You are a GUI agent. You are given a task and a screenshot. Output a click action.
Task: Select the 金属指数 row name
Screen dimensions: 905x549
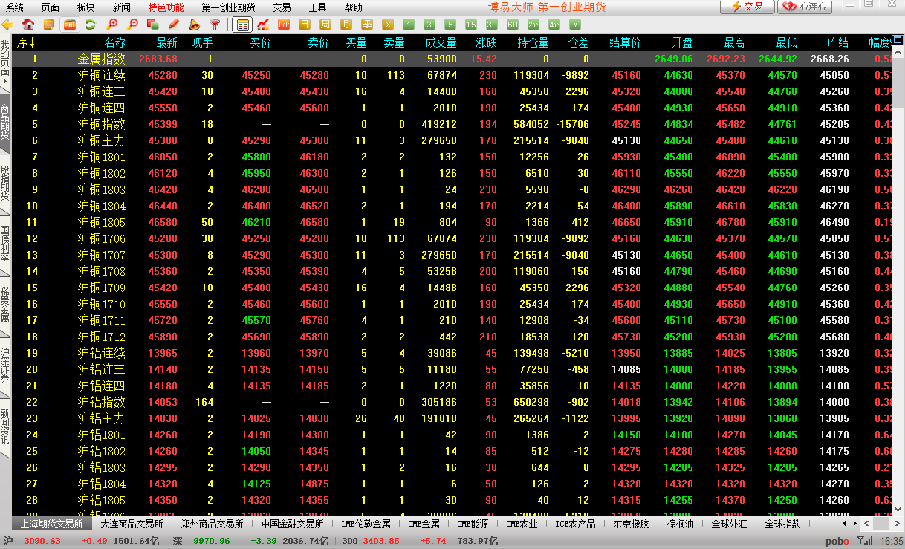102,59
